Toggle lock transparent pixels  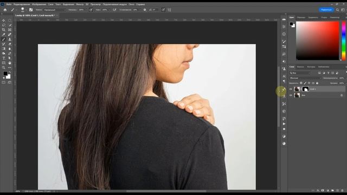(301, 83)
